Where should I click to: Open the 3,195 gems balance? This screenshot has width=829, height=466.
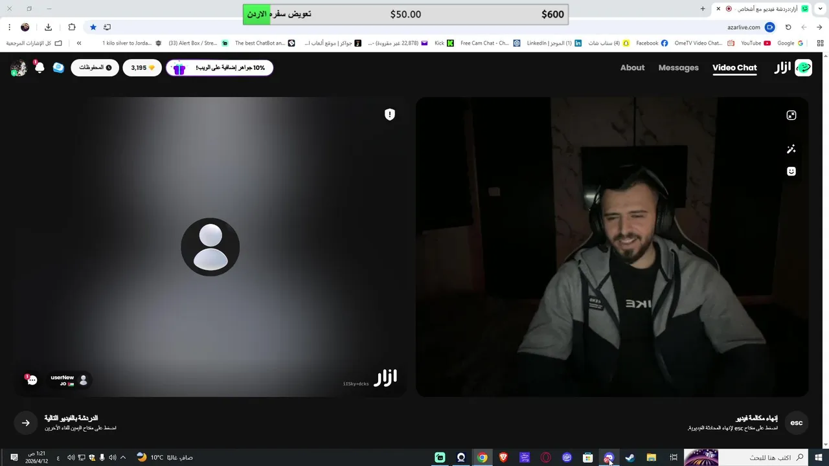click(x=142, y=68)
